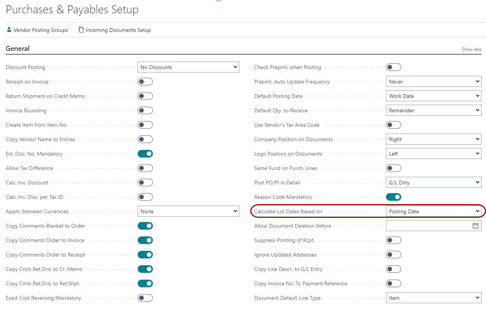Enable Check Prepmt. when Posting

click(394, 67)
